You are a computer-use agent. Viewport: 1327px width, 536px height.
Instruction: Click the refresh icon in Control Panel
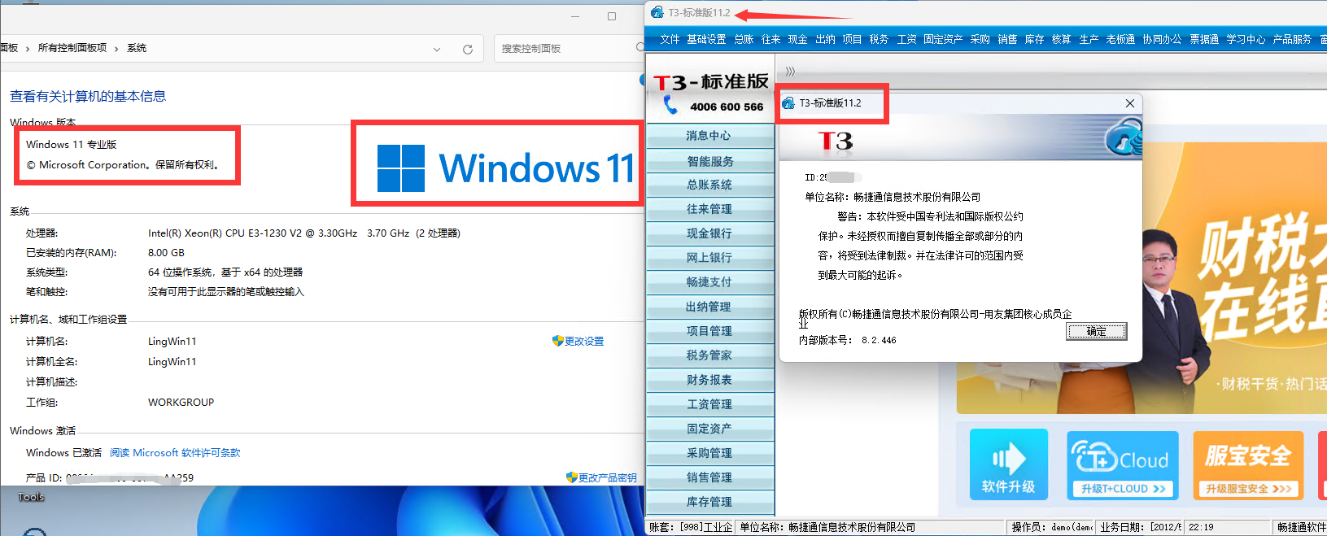pyautogui.click(x=468, y=49)
